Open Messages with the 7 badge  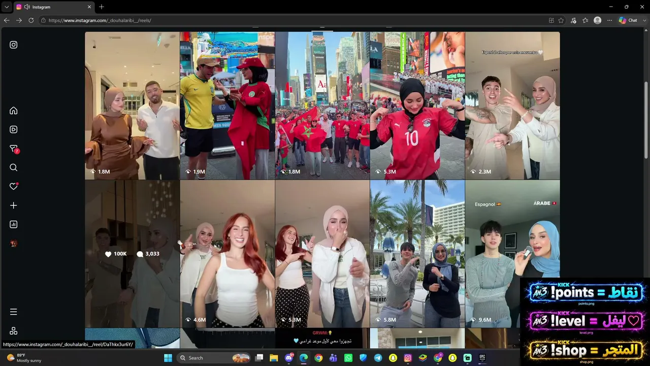(14, 148)
